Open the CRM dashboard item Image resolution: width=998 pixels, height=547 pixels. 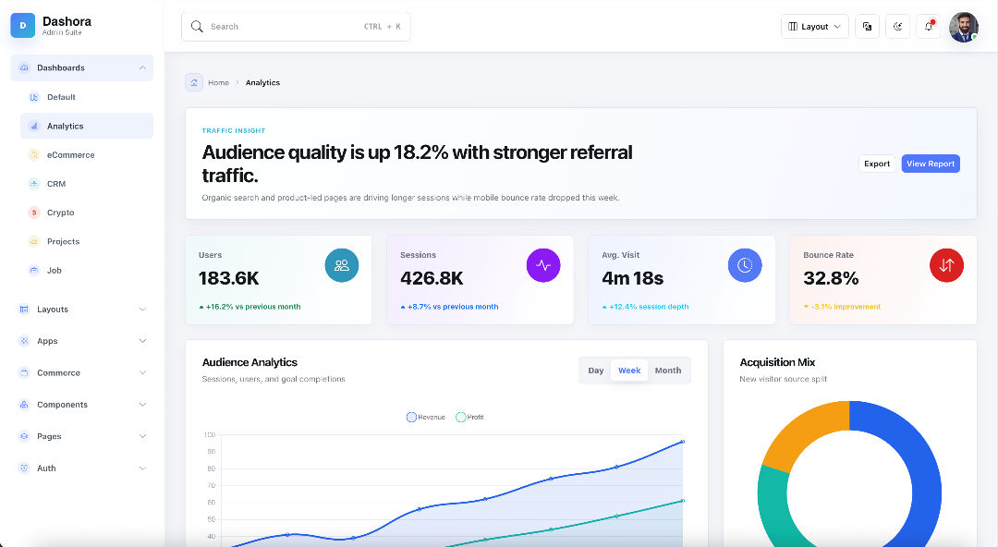(87, 183)
